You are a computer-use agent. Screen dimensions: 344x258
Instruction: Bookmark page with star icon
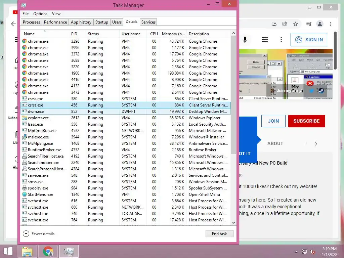(296, 24)
